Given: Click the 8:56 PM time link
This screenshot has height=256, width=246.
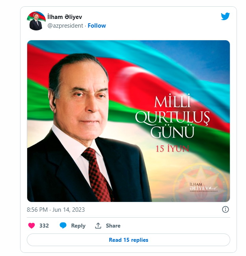Looking at the screenshot, I should point(38,210).
